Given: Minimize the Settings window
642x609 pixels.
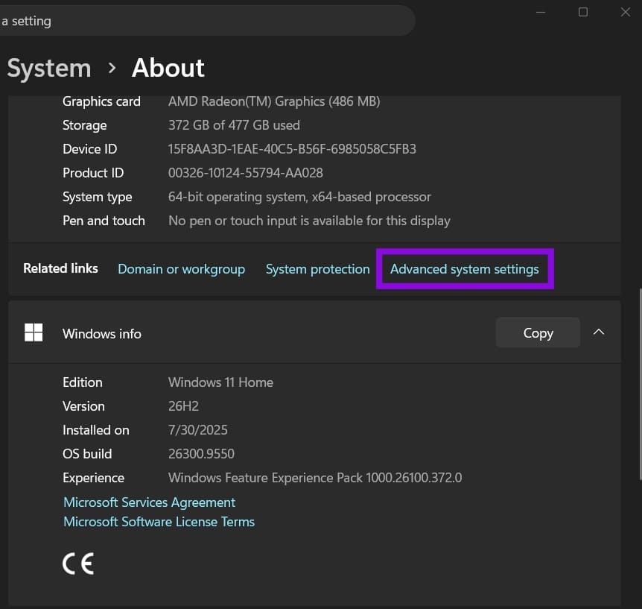Looking at the screenshot, I should point(541,12).
